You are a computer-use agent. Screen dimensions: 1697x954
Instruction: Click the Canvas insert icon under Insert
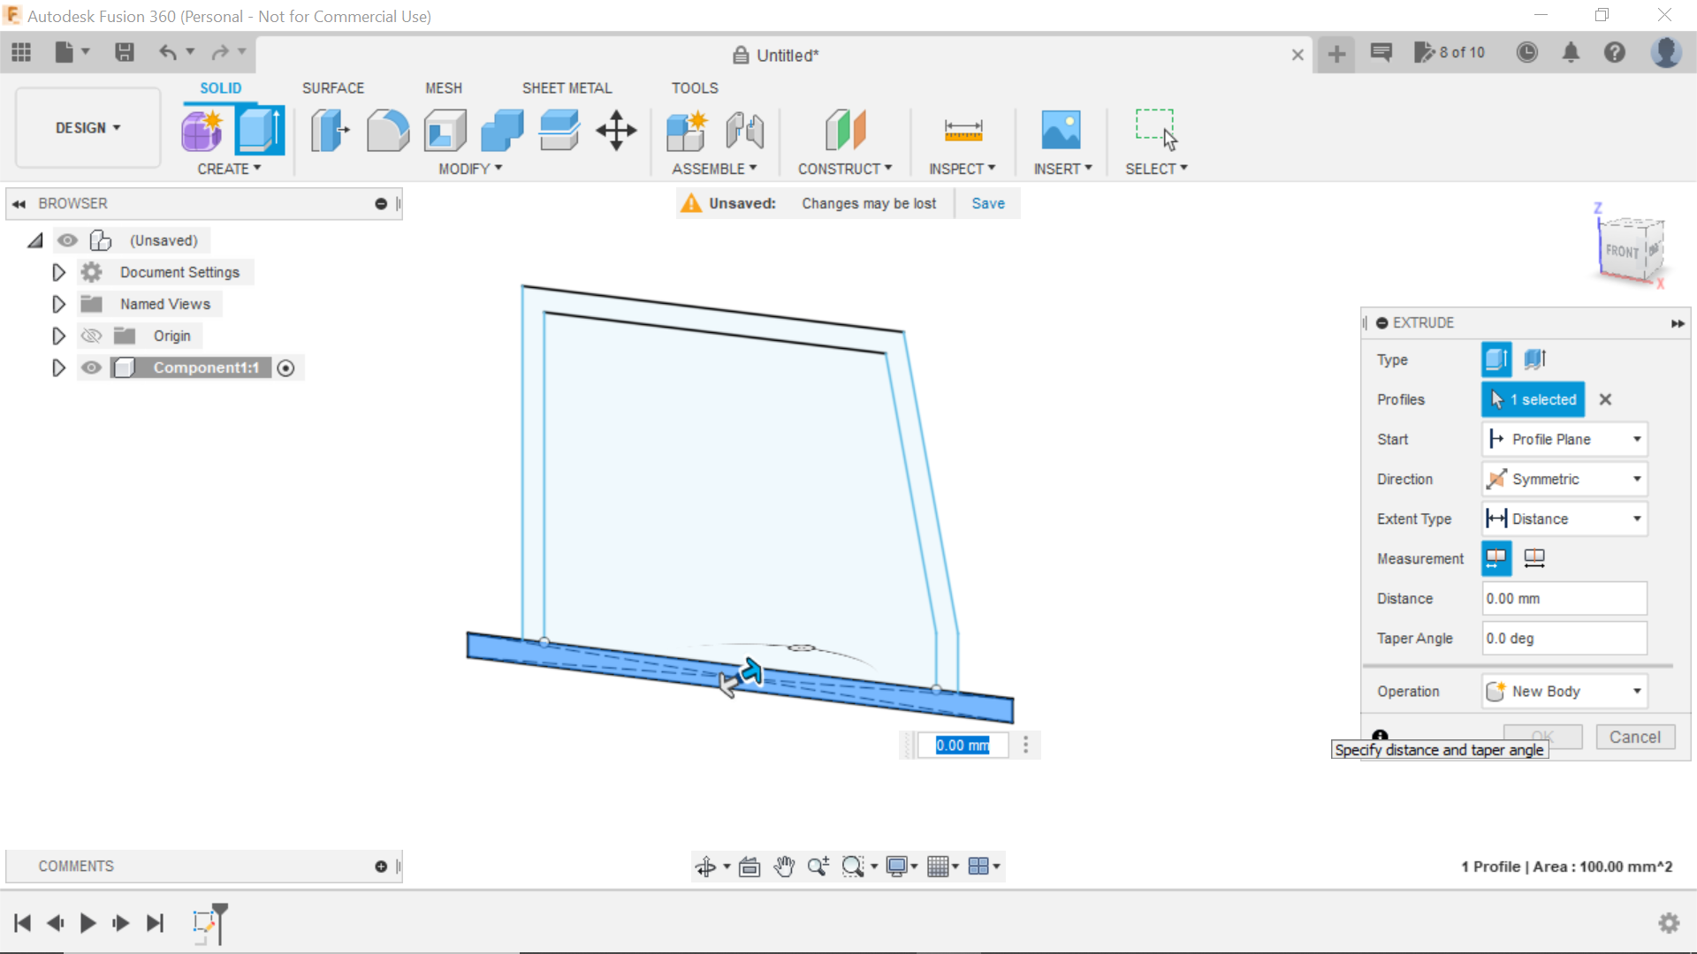click(x=1062, y=130)
